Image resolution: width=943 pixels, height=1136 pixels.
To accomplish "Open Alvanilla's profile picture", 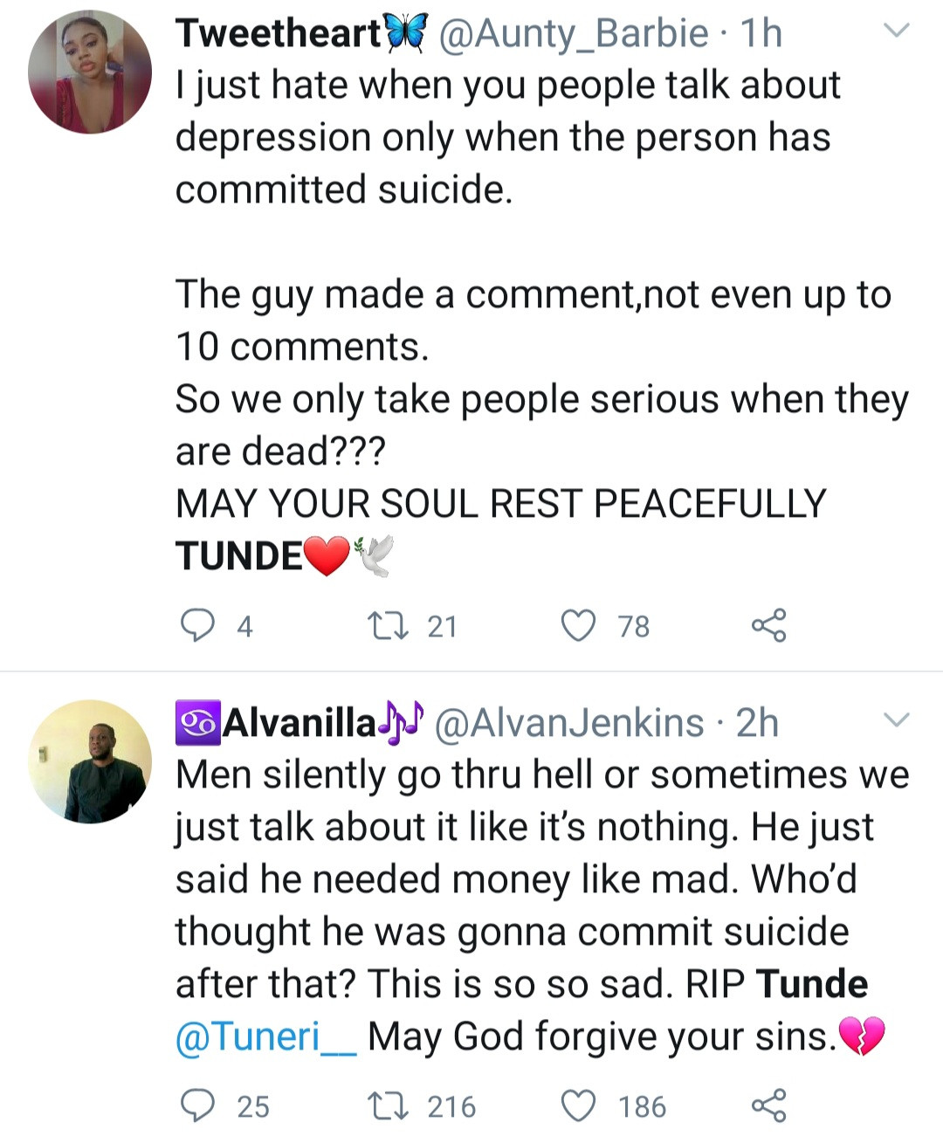I will tap(90, 761).
